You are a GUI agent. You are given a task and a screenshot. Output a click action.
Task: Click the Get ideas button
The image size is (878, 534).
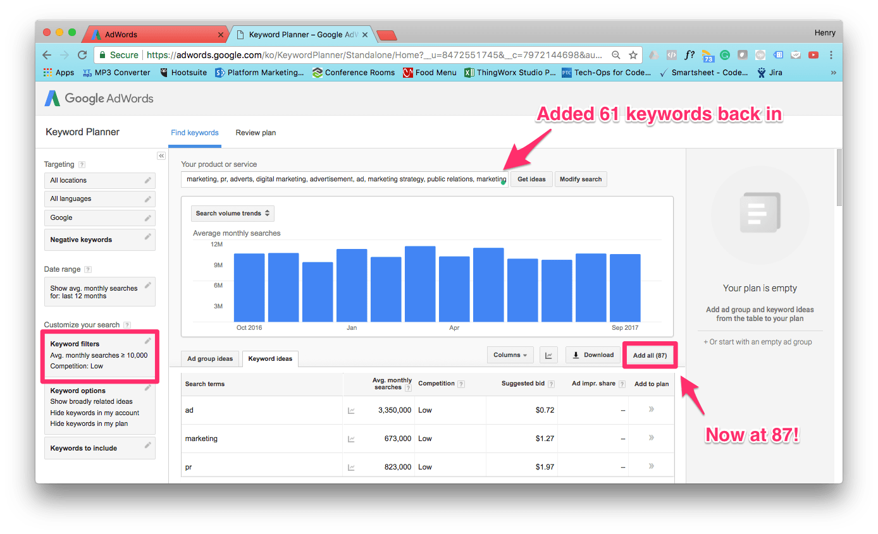tap(531, 179)
